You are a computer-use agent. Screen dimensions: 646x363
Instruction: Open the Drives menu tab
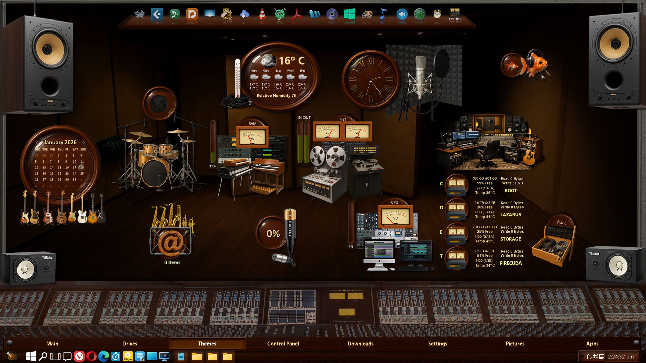130,344
